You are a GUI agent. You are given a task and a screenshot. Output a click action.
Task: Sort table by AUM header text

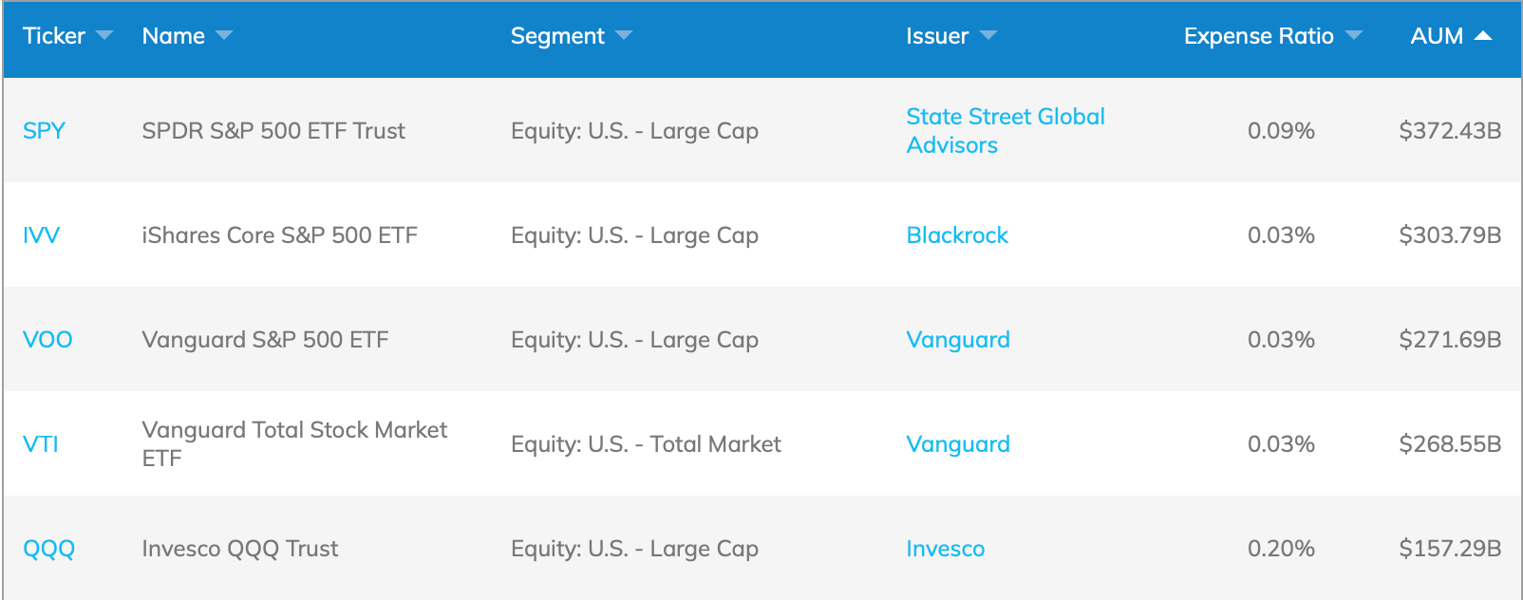click(1437, 36)
